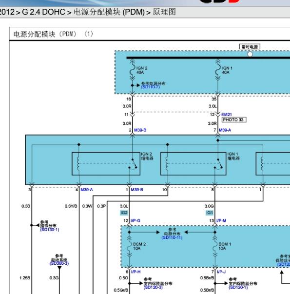
Task: Click the 原理图 breadcrumb item
Action: click(164, 12)
